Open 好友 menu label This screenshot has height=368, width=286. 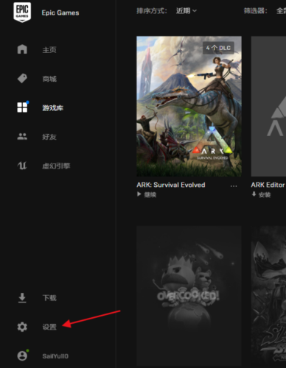[x=49, y=137]
